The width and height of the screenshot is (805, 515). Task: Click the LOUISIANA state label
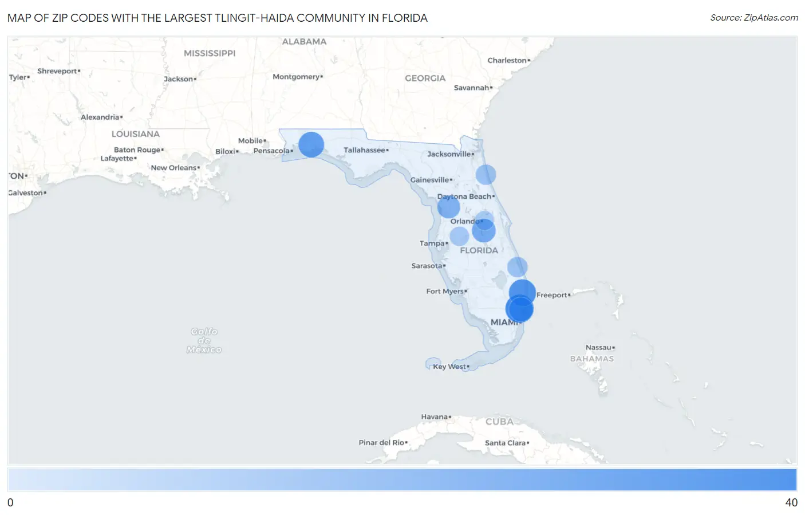point(136,134)
